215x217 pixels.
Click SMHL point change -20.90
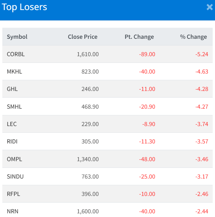click(x=147, y=107)
